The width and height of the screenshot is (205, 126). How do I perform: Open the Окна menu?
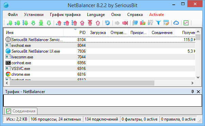(116, 15)
